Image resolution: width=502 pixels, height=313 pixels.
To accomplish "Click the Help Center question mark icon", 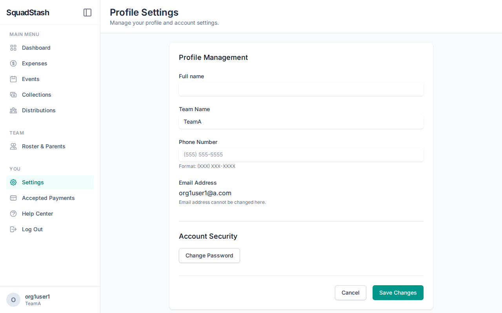I will (x=13, y=213).
